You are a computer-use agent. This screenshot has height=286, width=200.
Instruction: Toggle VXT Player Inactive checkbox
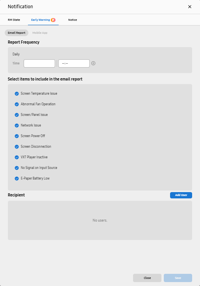pyautogui.click(x=17, y=157)
